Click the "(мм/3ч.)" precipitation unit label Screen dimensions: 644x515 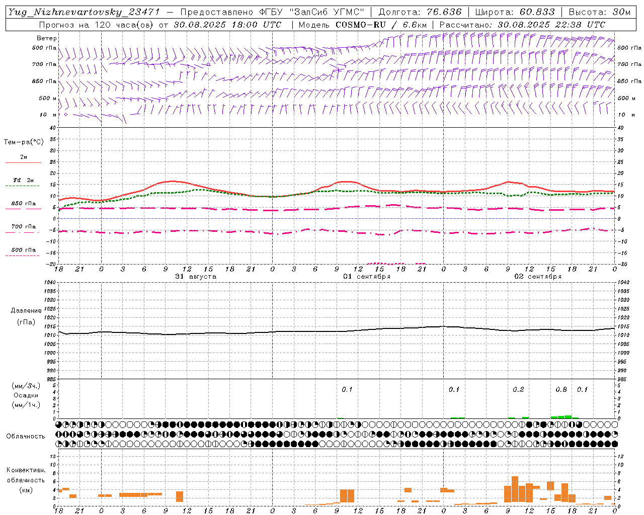click(26, 386)
